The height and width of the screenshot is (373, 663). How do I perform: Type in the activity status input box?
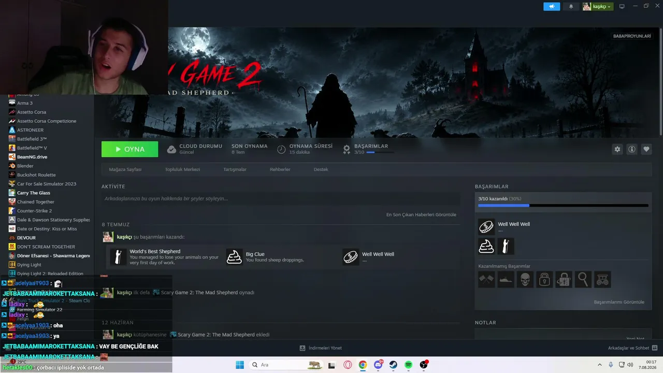(x=281, y=198)
